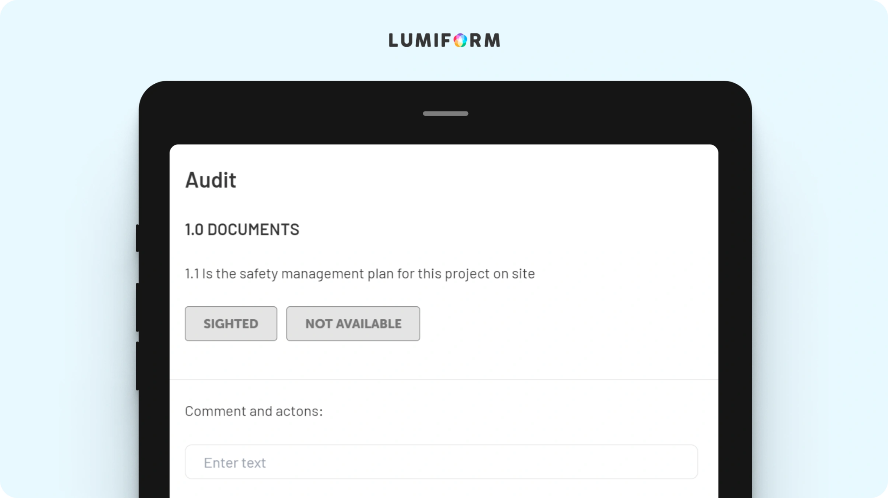Open the 1.0 DOCUMENTS section header

pos(242,229)
